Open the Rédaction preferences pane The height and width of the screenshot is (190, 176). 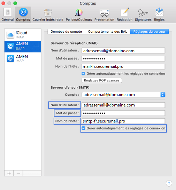coord(124,15)
